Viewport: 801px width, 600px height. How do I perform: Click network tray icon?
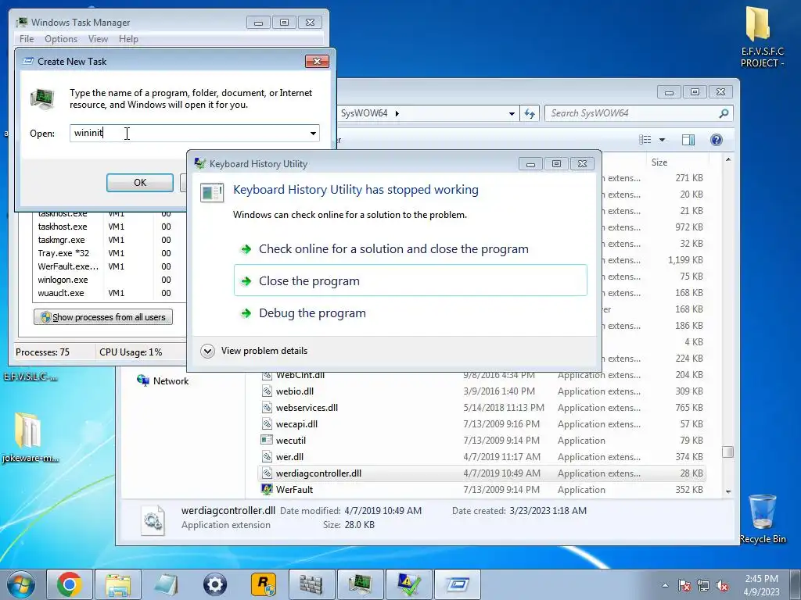point(703,585)
